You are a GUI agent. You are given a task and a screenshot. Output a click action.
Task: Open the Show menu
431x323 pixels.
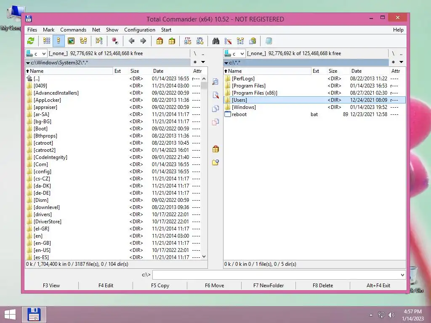coord(112,30)
